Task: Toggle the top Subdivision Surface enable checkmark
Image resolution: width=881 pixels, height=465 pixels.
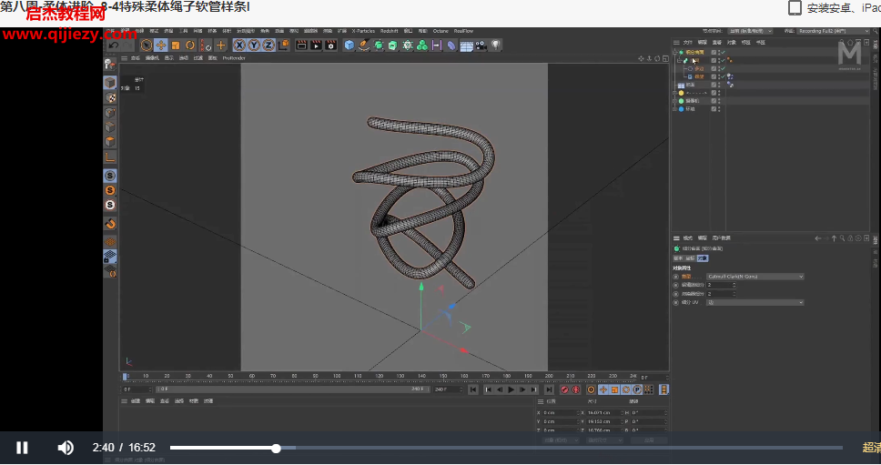Action: coord(724,52)
